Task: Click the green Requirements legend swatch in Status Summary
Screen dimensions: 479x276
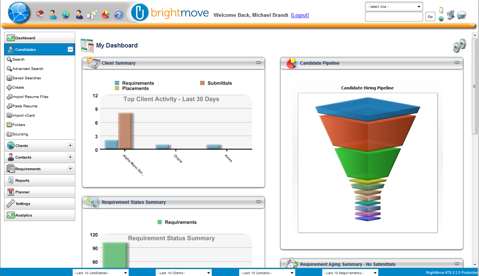Action: 160,222
